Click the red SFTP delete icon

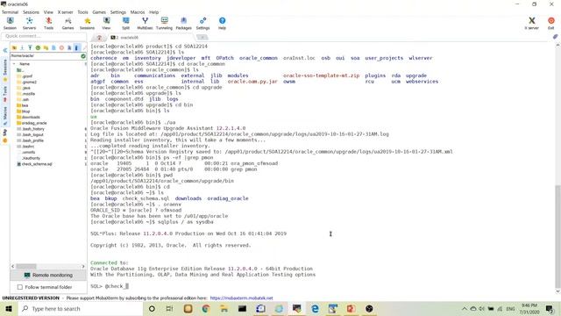[61, 47]
